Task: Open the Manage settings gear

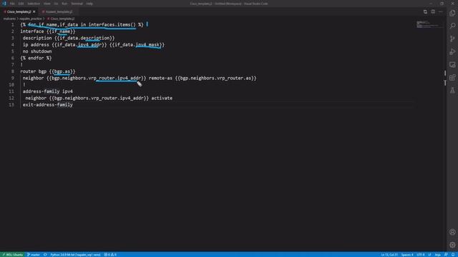Action: coord(452,245)
